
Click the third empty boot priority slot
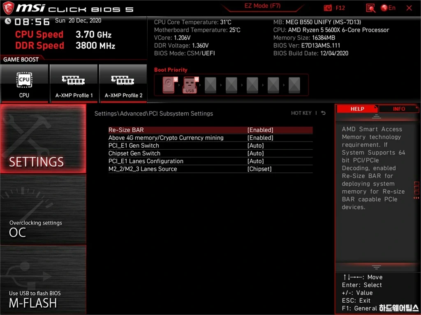coord(210,85)
